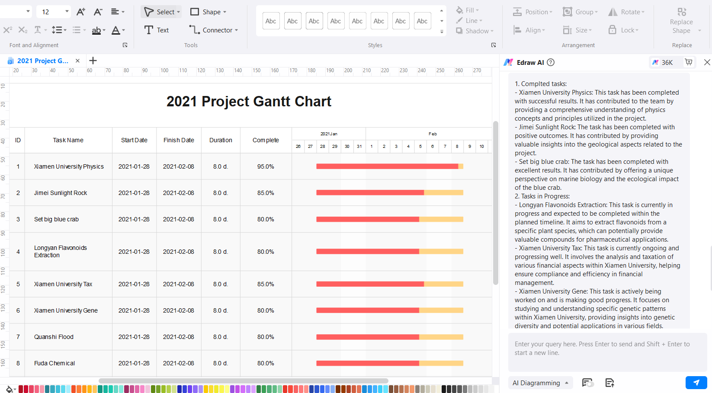
Task: Pick the black swatch in the color palette
Action: (x=443, y=389)
